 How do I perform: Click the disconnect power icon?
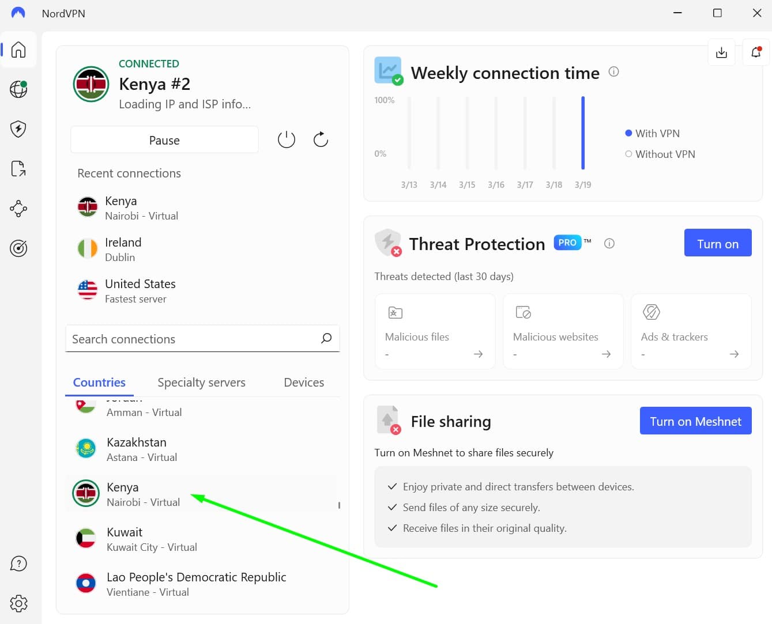(x=287, y=139)
